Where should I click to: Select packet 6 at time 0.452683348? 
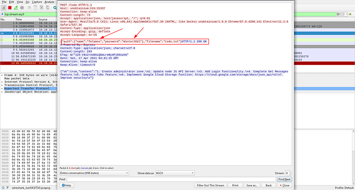pyautogui.click(x=28, y=40)
